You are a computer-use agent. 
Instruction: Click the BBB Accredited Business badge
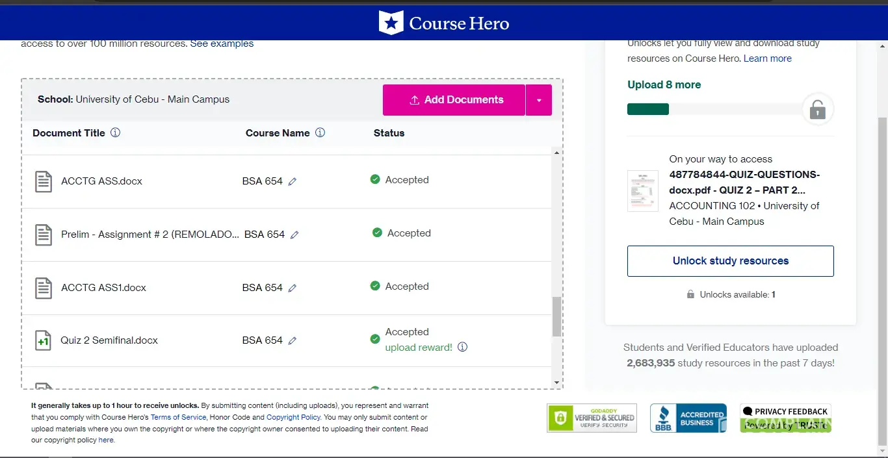click(x=688, y=418)
